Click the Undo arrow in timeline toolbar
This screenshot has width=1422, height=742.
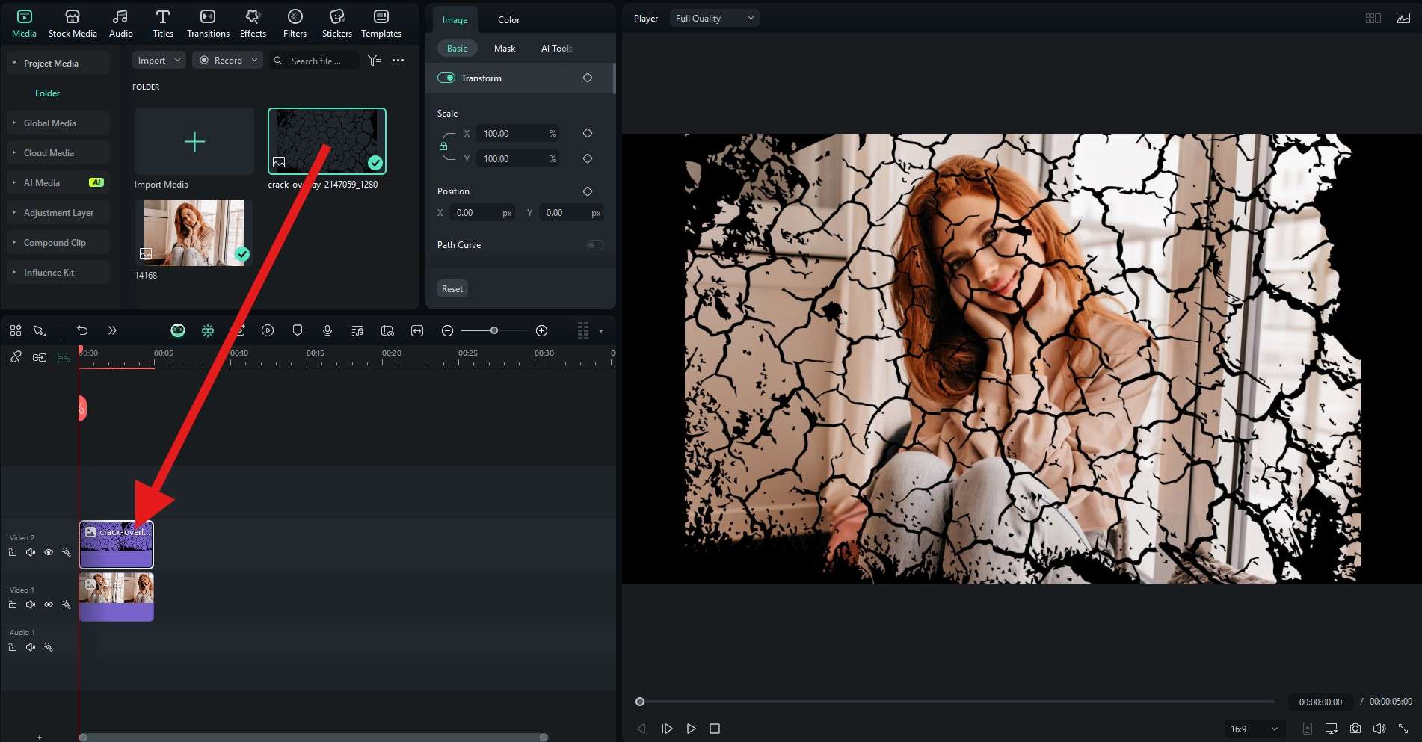click(x=82, y=330)
